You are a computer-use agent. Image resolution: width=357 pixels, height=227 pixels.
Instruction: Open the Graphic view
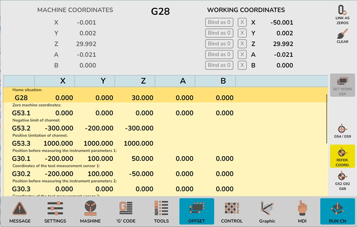click(267, 211)
